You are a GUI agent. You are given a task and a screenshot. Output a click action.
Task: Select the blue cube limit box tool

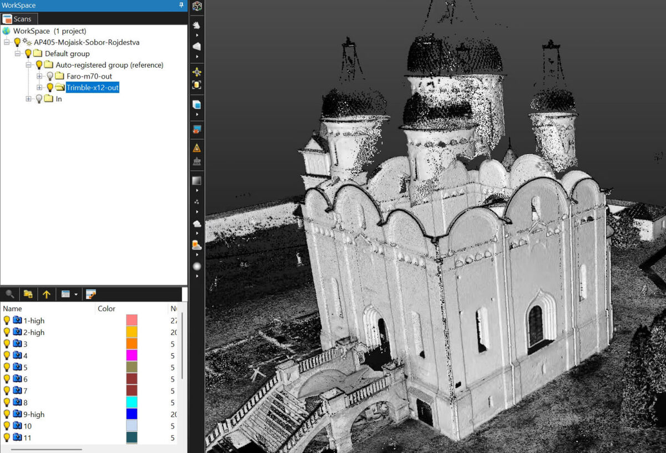pos(196,104)
